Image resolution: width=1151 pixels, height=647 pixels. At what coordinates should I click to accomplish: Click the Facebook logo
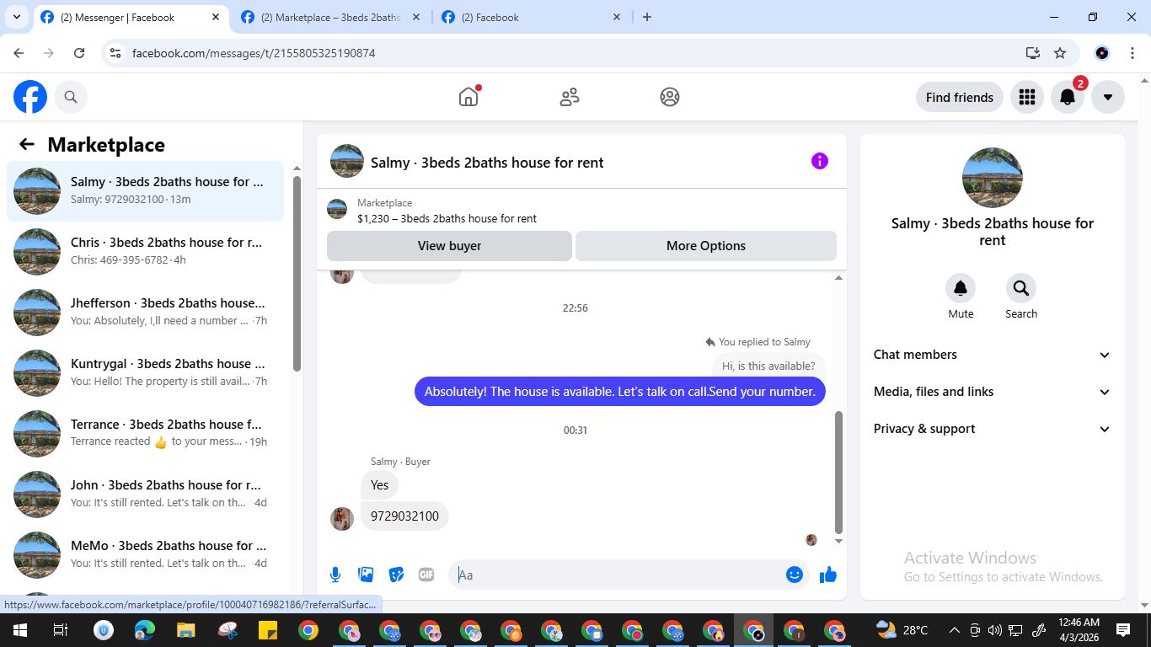[x=30, y=97]
